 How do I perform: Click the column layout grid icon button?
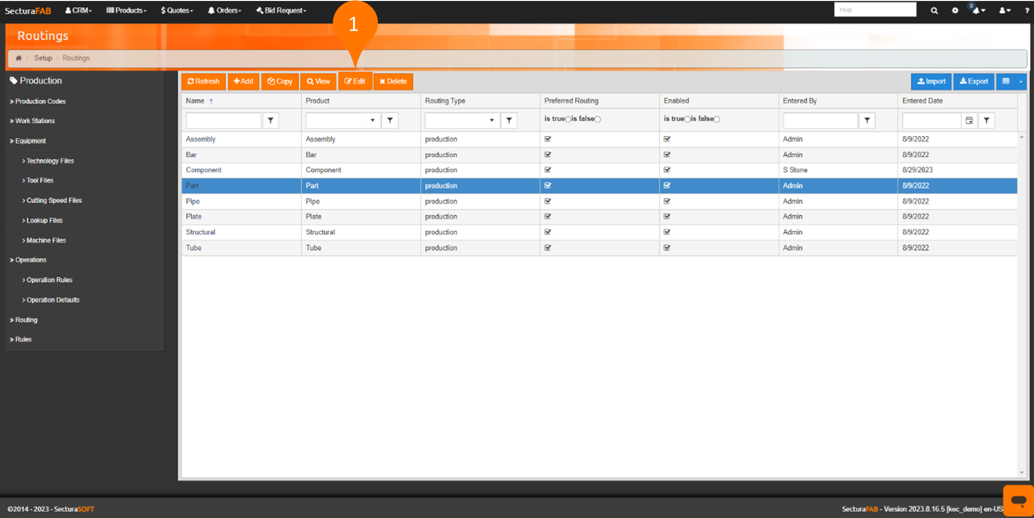pos(1006,81)
